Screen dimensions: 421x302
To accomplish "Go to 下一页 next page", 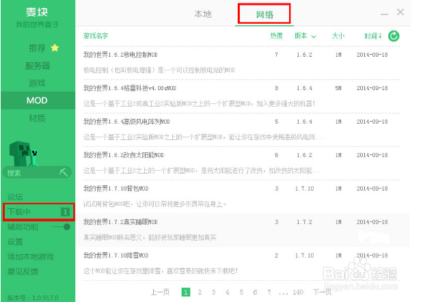I will (322, 292).
